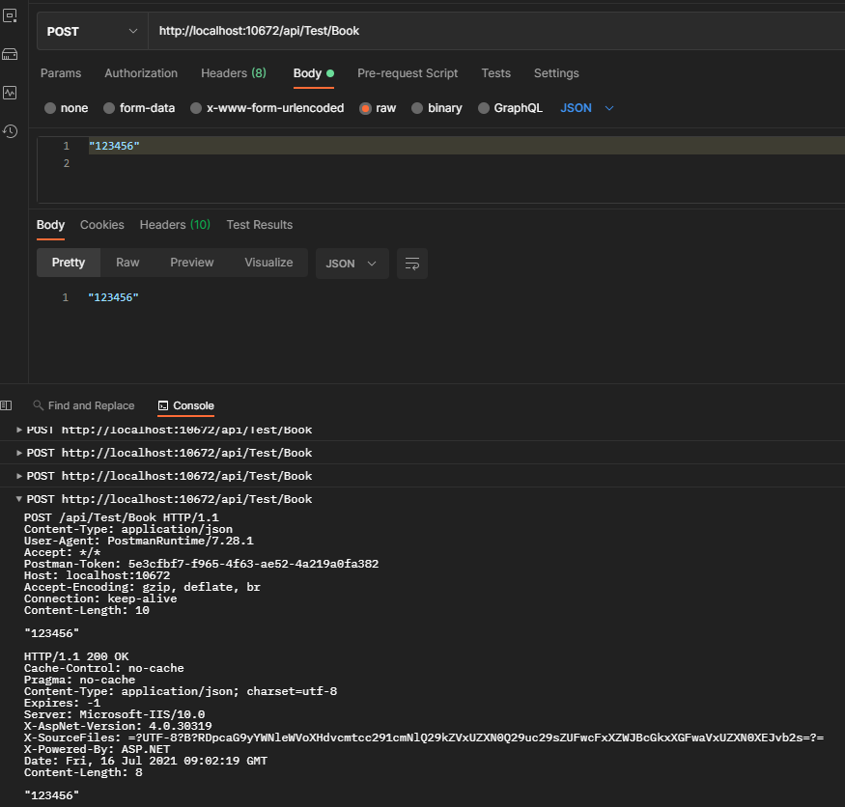This screenshot has height=807, width=845.
Task: Switch to the Authorization tab
Action: coord(141,73)
